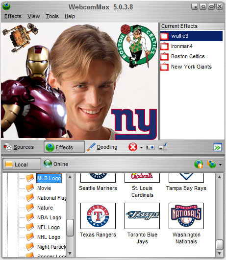This screenshot has width=226, height=260.
Task: Select the MLB Logo folder
Action: click(49, 178)
